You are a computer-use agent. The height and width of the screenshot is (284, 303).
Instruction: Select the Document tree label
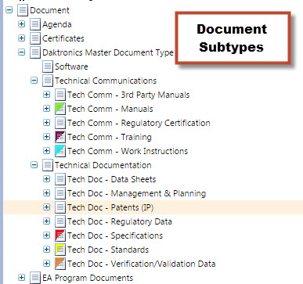click(x=49, y=10)
